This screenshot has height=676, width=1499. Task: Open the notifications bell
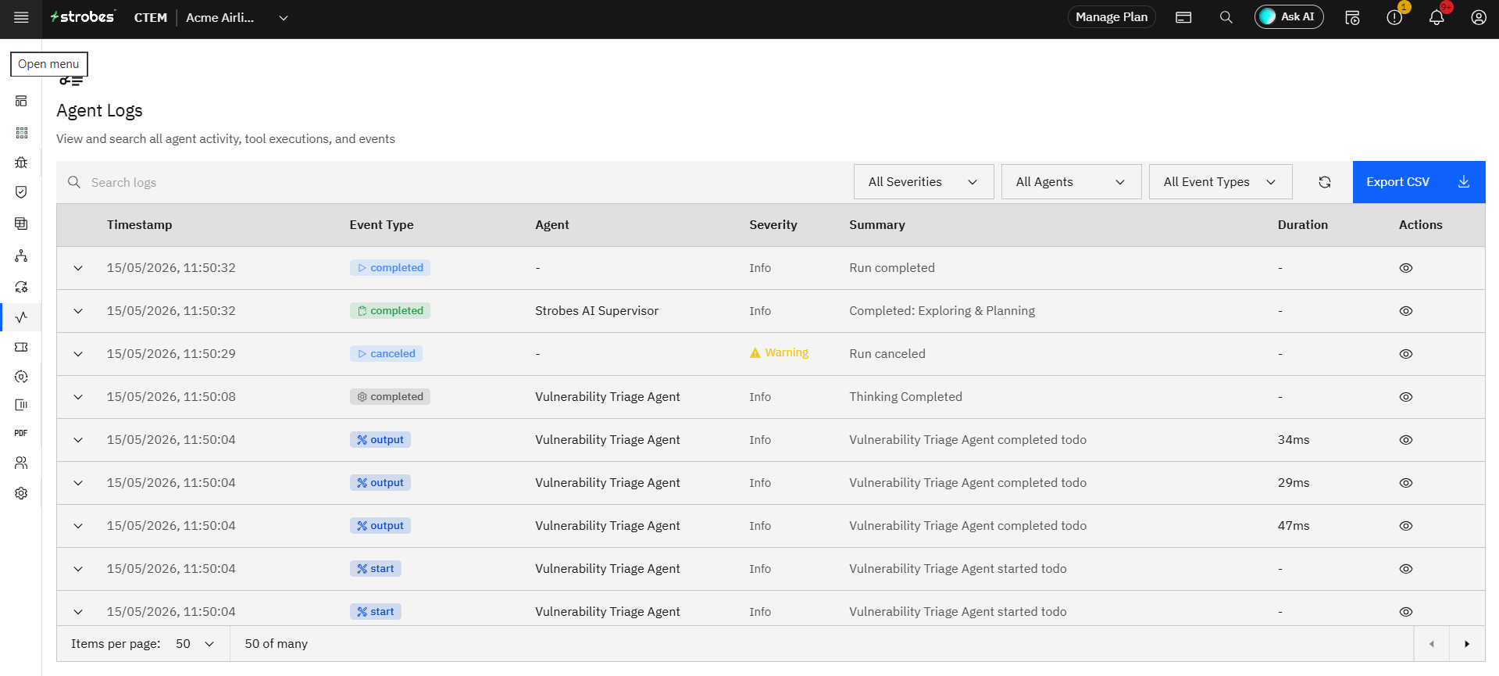click(1437, 17)
